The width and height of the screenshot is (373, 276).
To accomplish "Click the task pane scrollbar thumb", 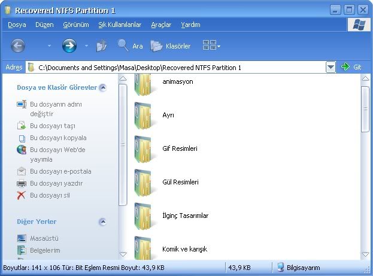I will [123, 145].
